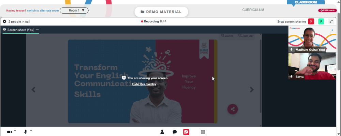This screenshot has width=341, height=136.
Task: Click '2 people in call' text
Action: 19,22
